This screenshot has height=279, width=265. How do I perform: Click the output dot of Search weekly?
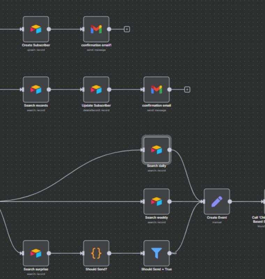coord(169,202)
